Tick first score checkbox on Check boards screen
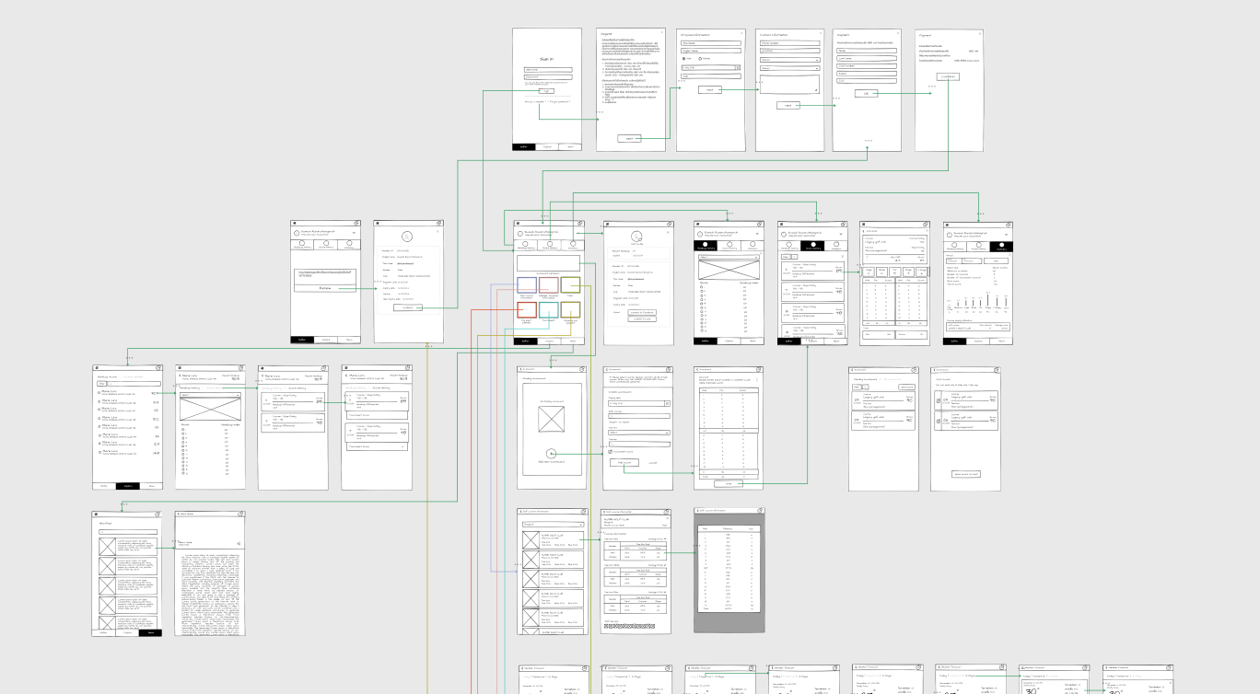 [937, 399]
